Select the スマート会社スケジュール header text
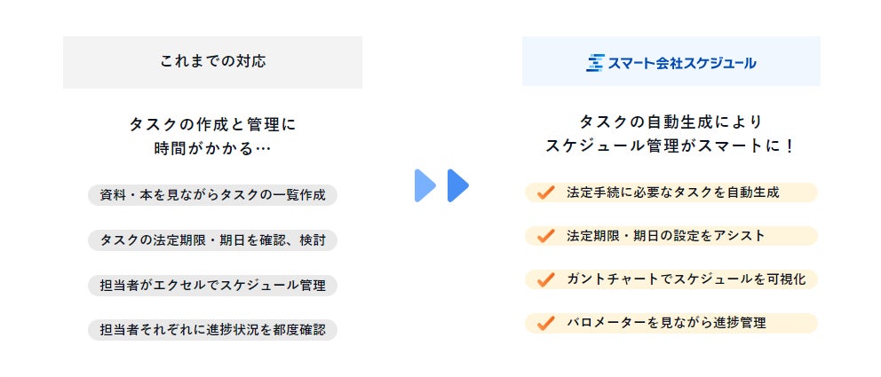This screenshot has width=881, height=377. pyautogui.click(x=682, y=62)
